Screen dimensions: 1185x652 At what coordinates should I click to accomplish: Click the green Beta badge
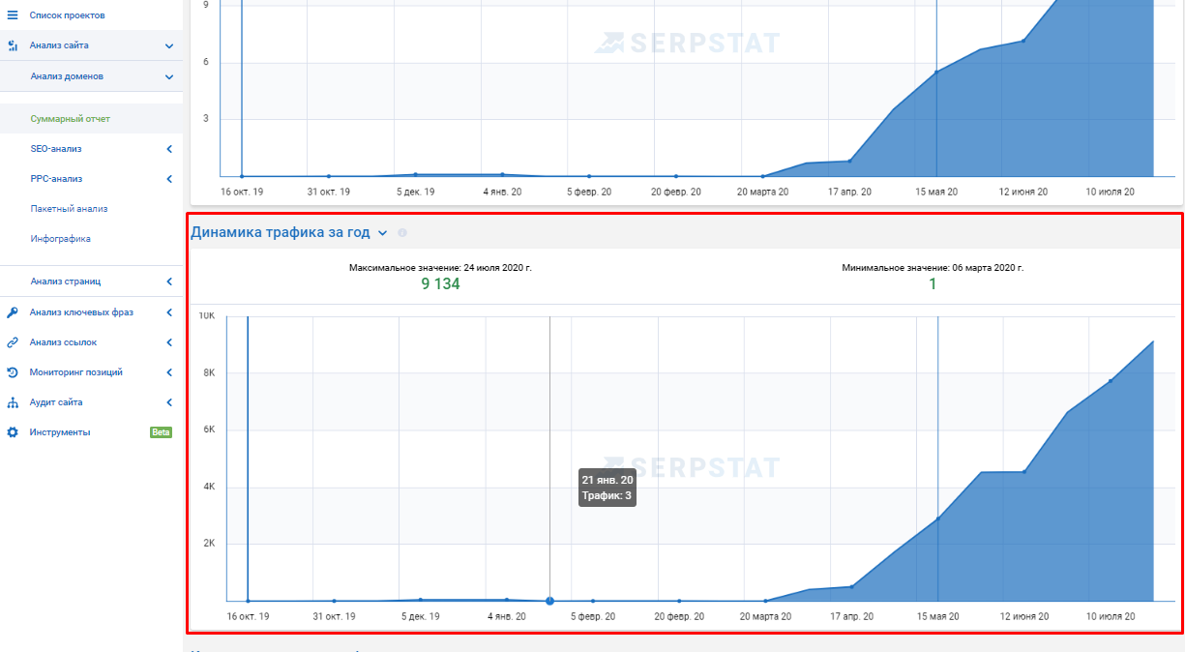tap(161, 432)
